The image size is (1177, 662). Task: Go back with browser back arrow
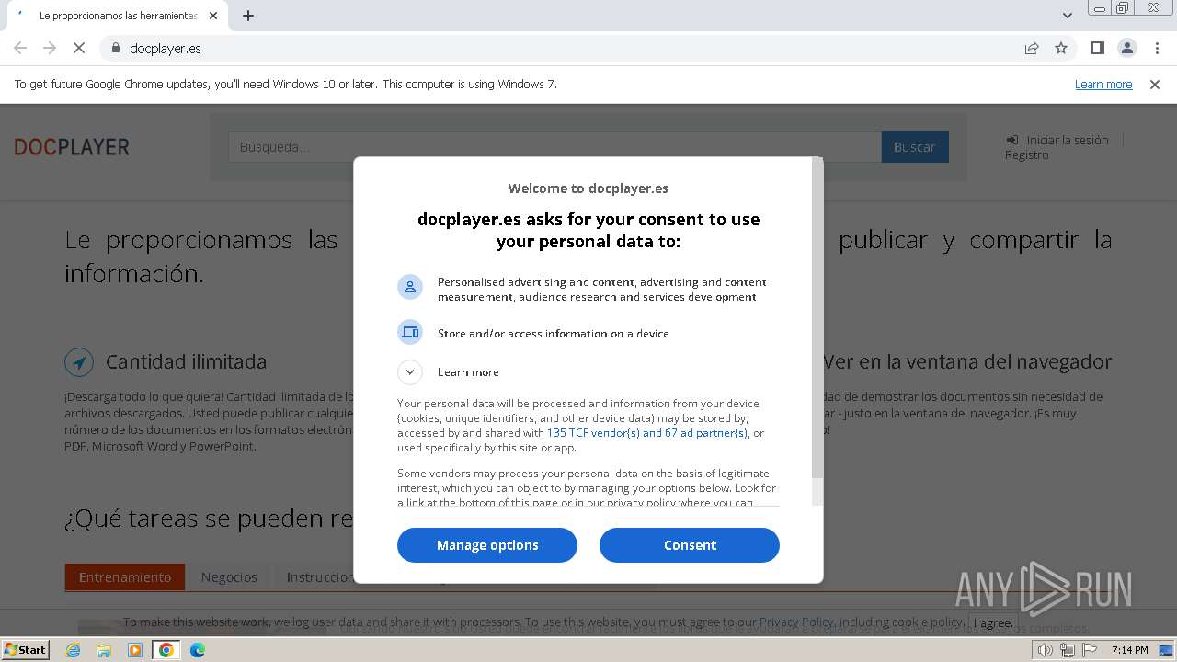click(x=20, y=49)
